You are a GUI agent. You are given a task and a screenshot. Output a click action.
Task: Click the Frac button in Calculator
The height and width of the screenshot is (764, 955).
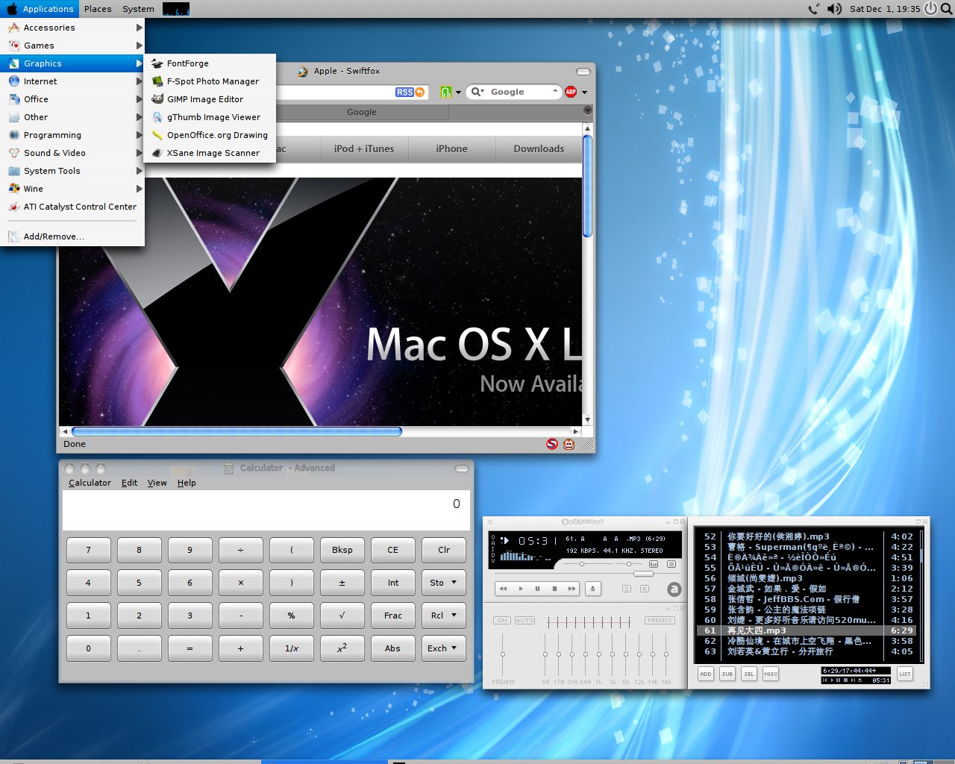[393, 616]
